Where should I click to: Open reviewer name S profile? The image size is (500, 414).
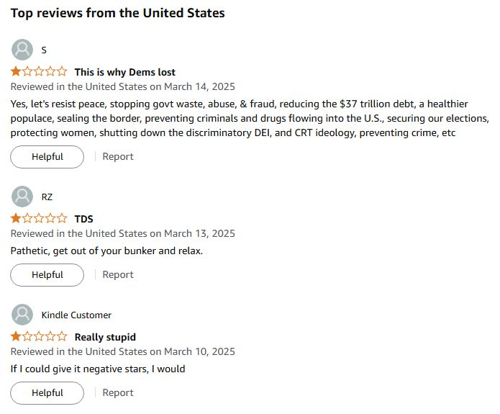click(x=44, y=50)
